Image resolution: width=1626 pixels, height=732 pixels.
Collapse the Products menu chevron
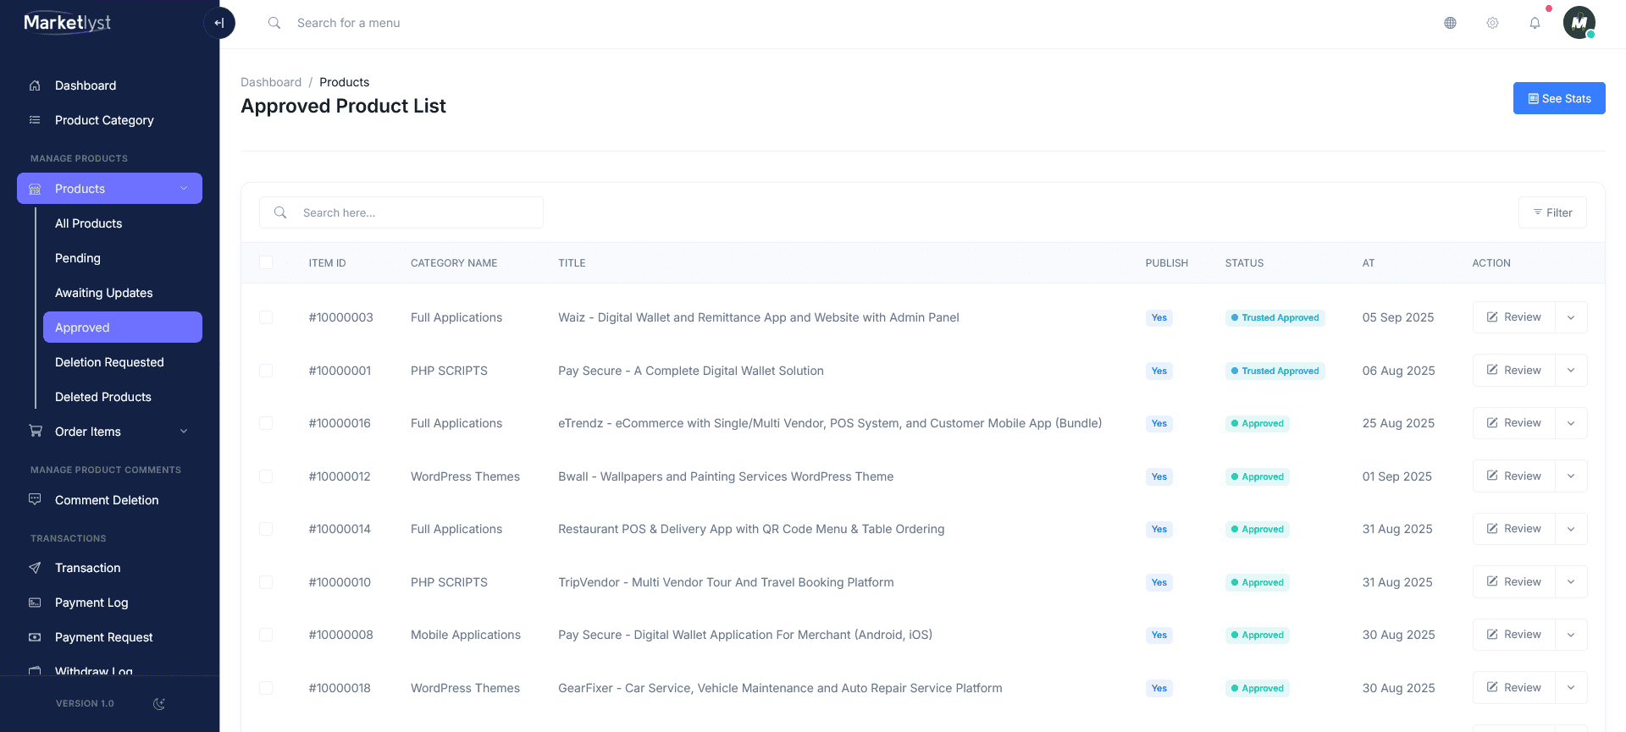pos(184,189)
